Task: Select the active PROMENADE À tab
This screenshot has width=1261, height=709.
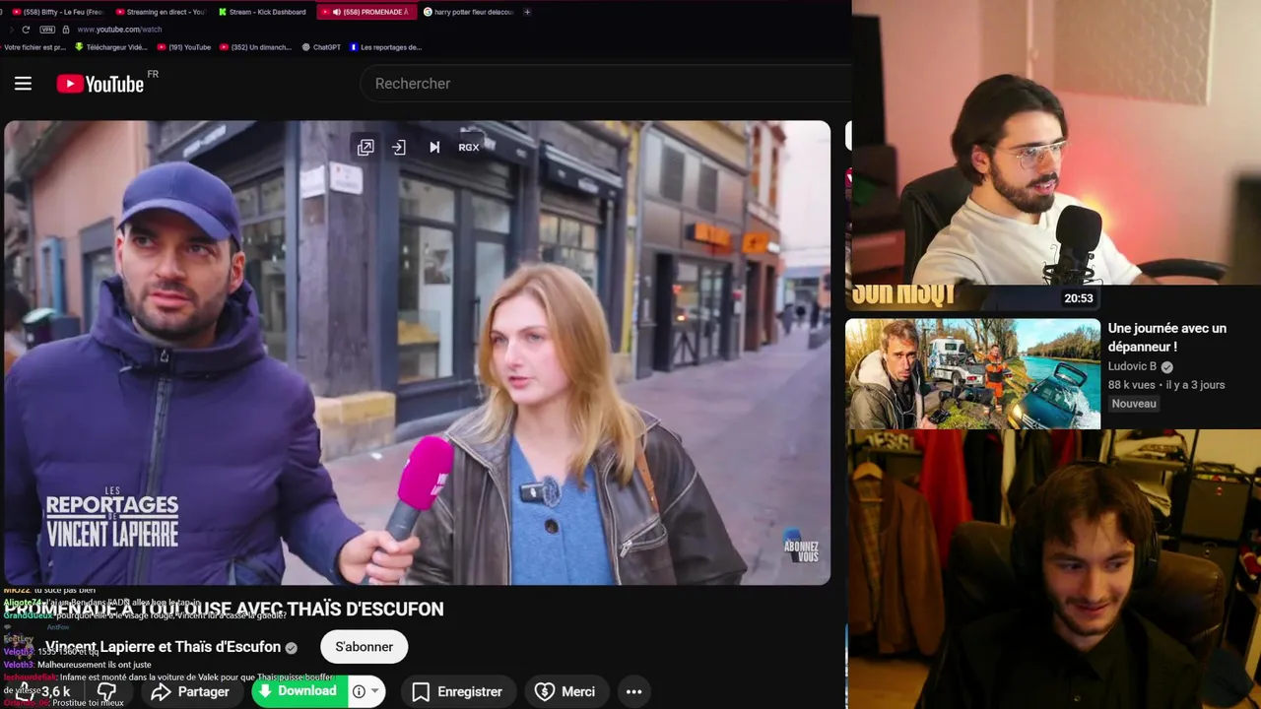Action: tap(366, 12)
